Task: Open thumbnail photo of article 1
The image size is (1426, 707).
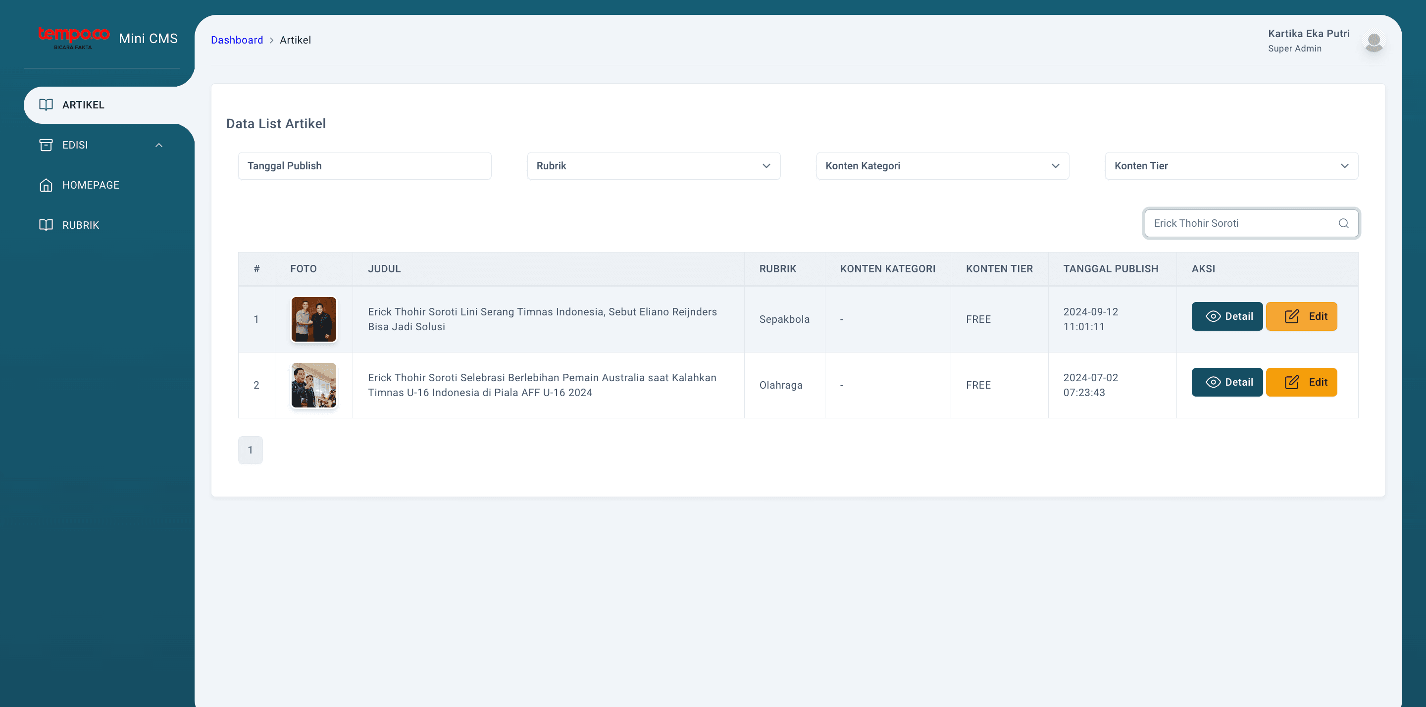Action: (x=314, y=319)
